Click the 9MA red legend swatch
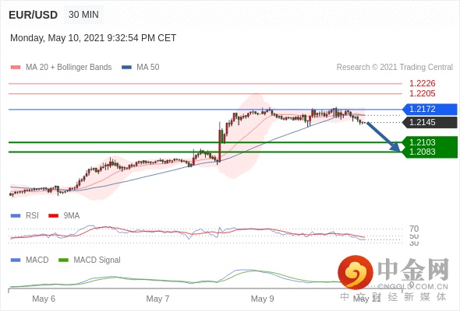This screenshot has width=460, height=311. [x=53, y=216]
